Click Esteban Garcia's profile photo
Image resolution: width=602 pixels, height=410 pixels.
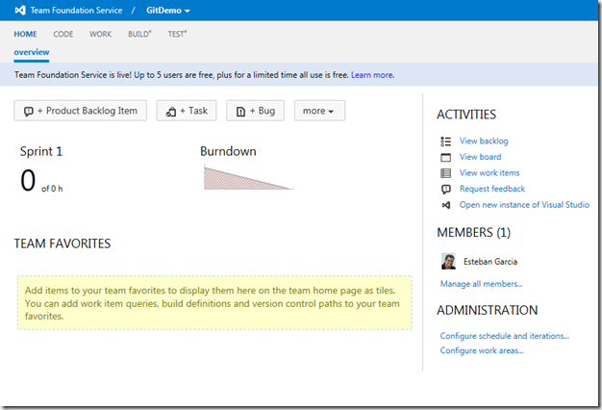coord(448,261)
